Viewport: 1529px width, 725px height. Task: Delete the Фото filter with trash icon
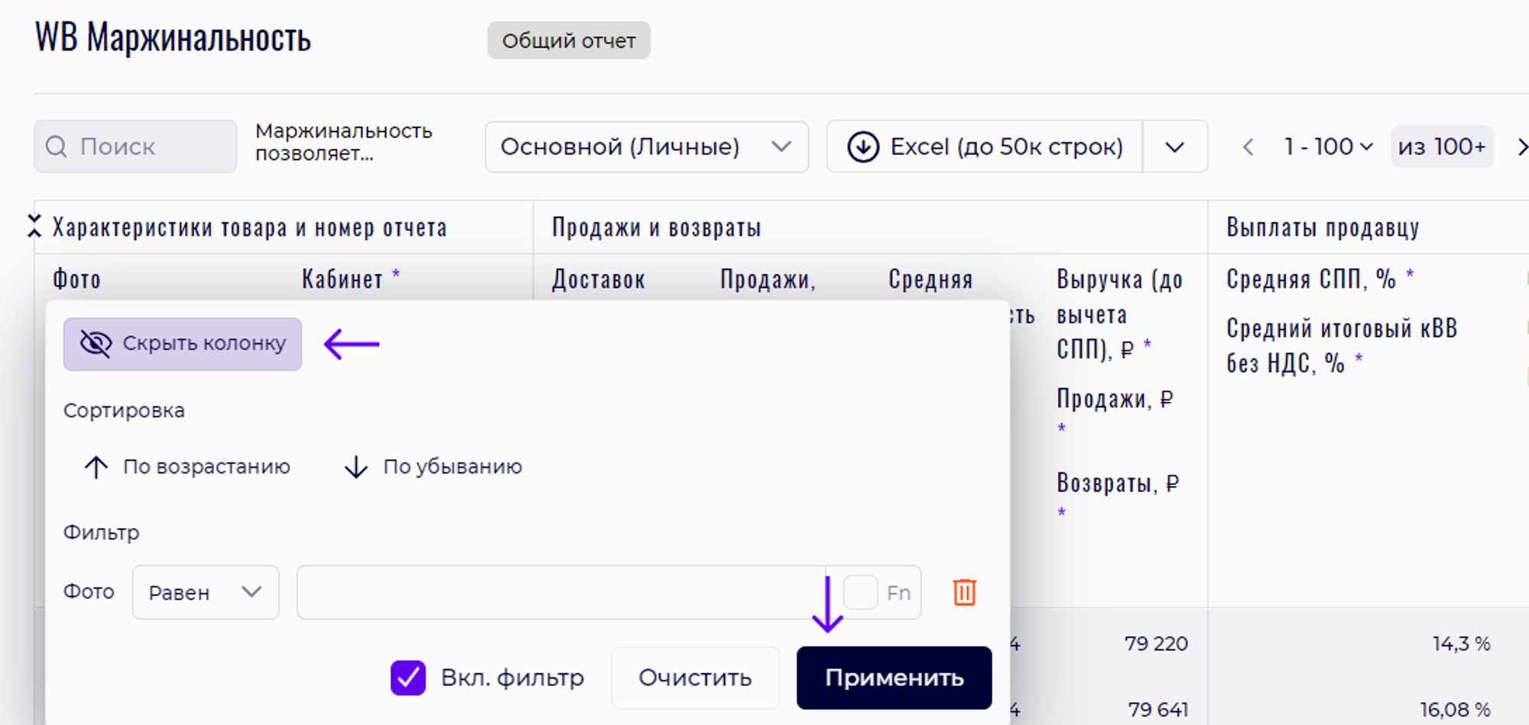point(964,592)
